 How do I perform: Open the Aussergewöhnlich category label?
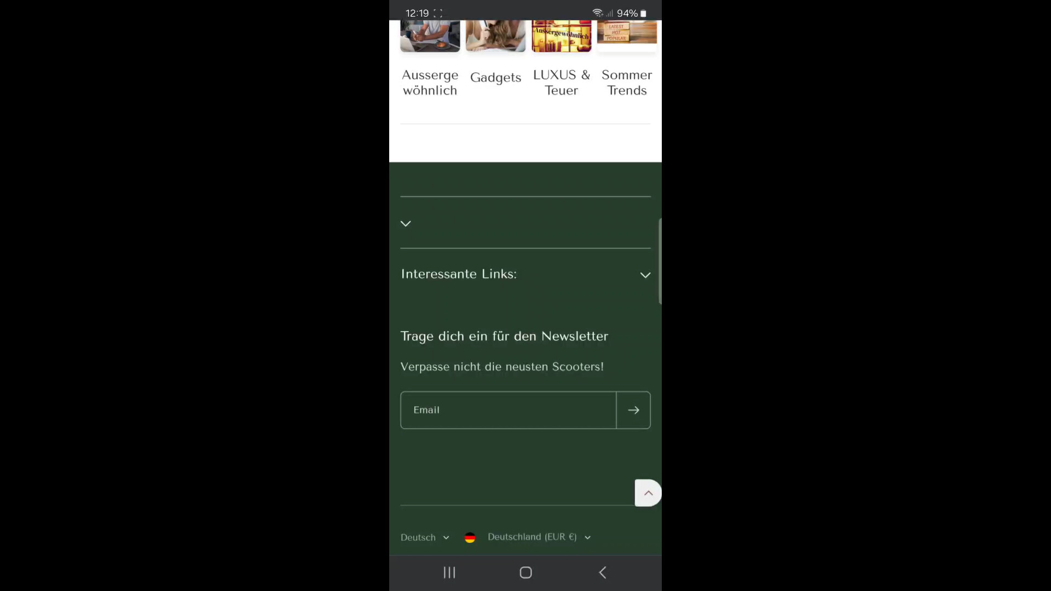[x=430, y=83]
